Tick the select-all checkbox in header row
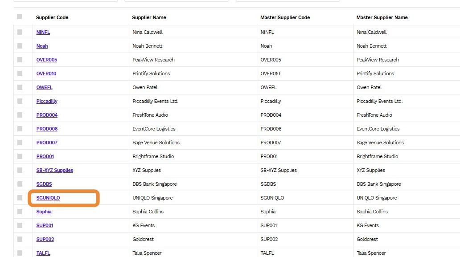460x257 pixels. pyautogui.click(x=19, y=17)
